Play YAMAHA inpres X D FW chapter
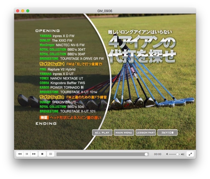Screen dimensions: 210x179 pyautogui.click(x=57, y=36)
